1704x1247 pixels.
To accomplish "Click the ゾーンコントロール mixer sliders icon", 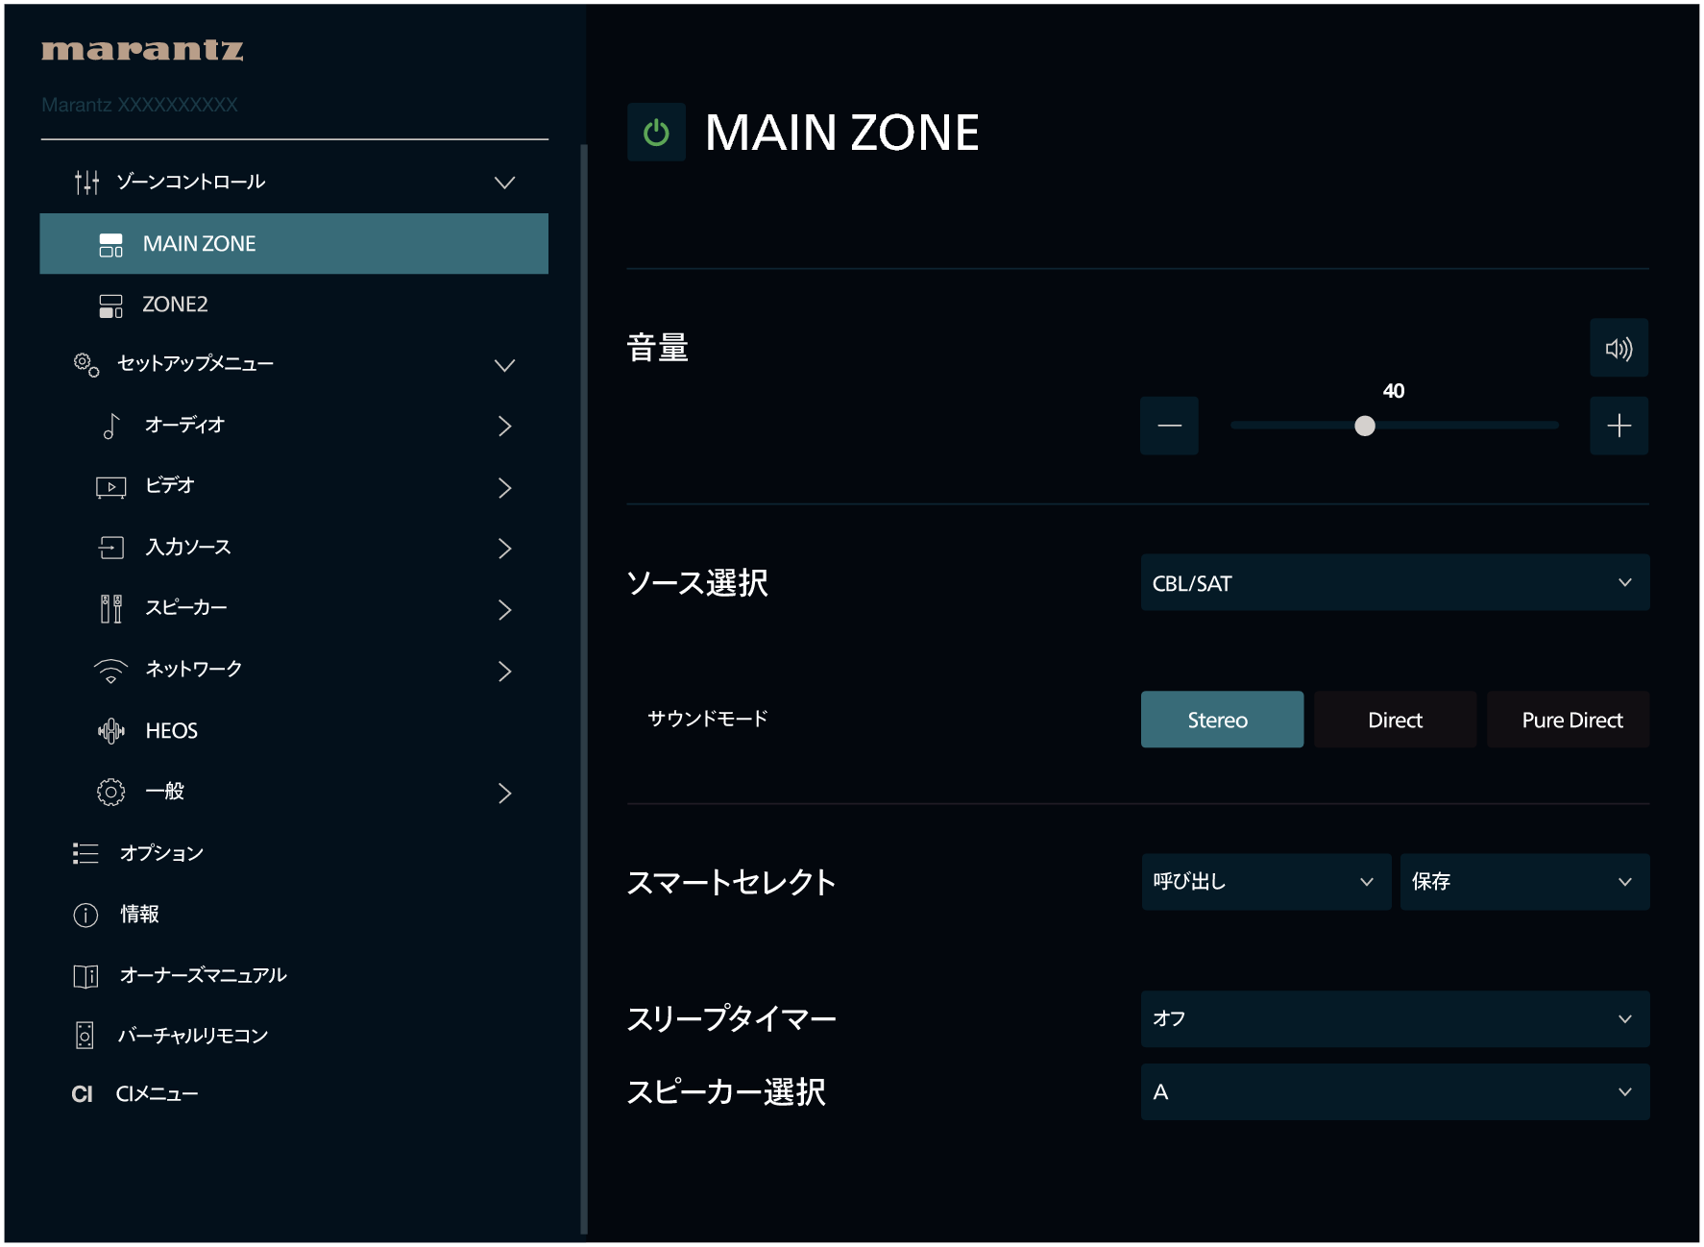I will click(x=86, y=182).
